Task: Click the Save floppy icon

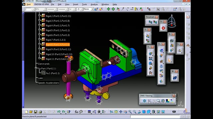Action: tap(36, 112)
